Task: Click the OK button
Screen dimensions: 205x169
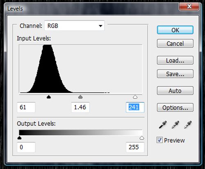Action: [175, 30]
